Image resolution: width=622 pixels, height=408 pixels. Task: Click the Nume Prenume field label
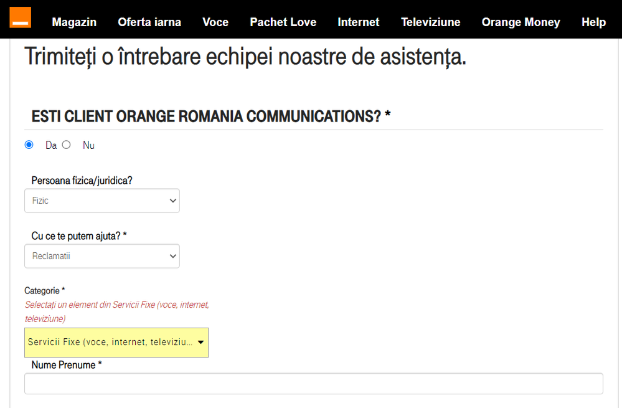coord(66,365)
